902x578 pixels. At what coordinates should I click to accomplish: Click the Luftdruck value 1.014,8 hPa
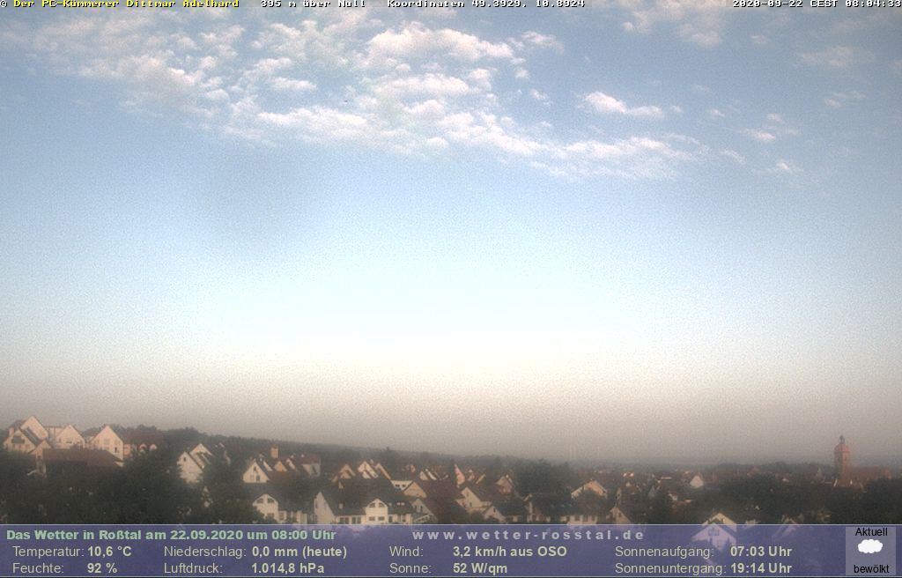point(288,568)
